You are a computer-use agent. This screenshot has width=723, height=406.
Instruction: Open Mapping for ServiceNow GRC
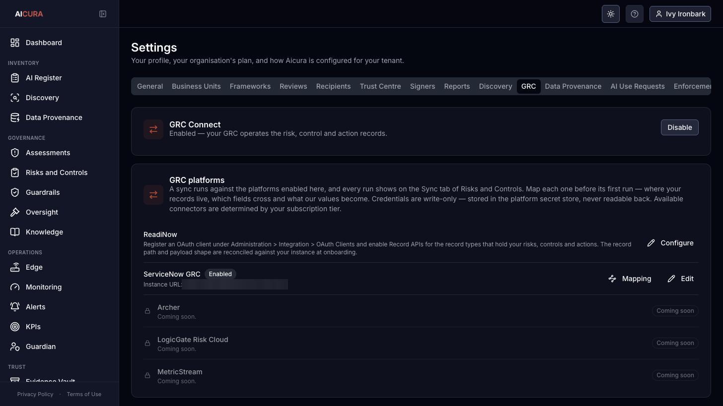630,279
